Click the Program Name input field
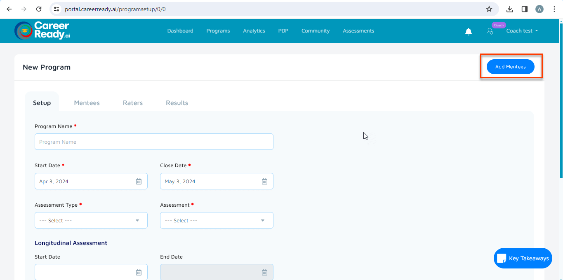The image size is (563, 280). point(154,142)
